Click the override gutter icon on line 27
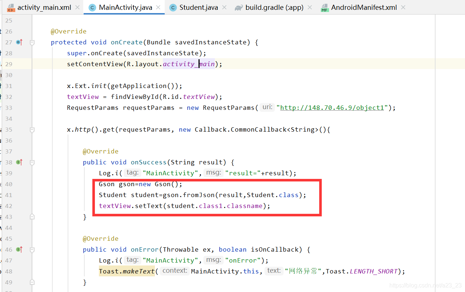The width and height of the screenshot is (465, 292). click(19, 42)
